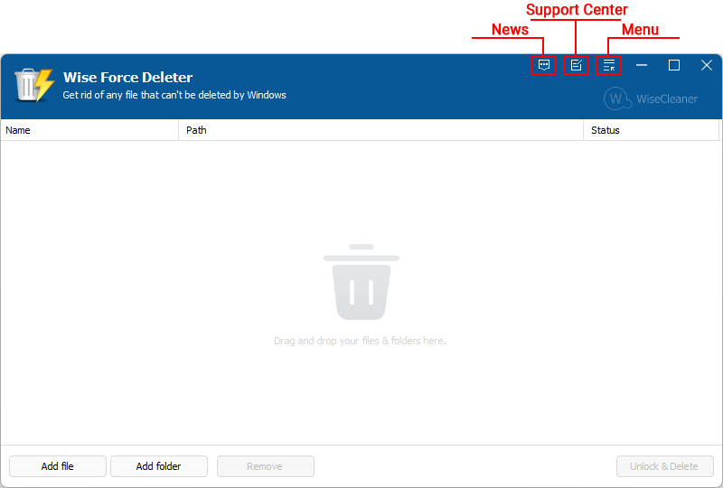Viewport: 723px width, 488px height.
Task: Click the WiseCleaner logo link
Action: pyautogui.click(x=651, y=99)
